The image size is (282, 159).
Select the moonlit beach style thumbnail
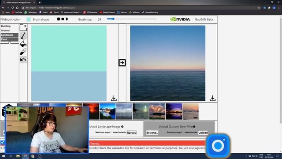[141, 111]
